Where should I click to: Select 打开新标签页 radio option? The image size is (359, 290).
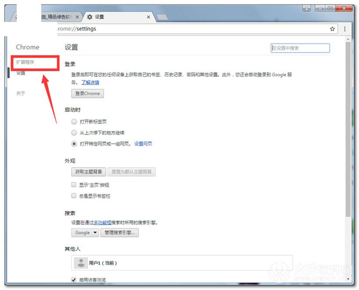pos(74,121)
